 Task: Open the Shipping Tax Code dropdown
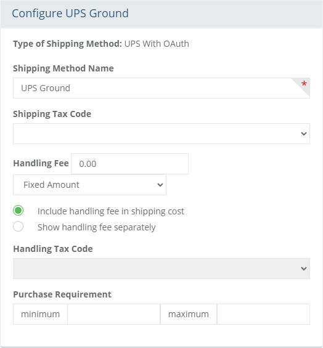[x=162, y=134]
